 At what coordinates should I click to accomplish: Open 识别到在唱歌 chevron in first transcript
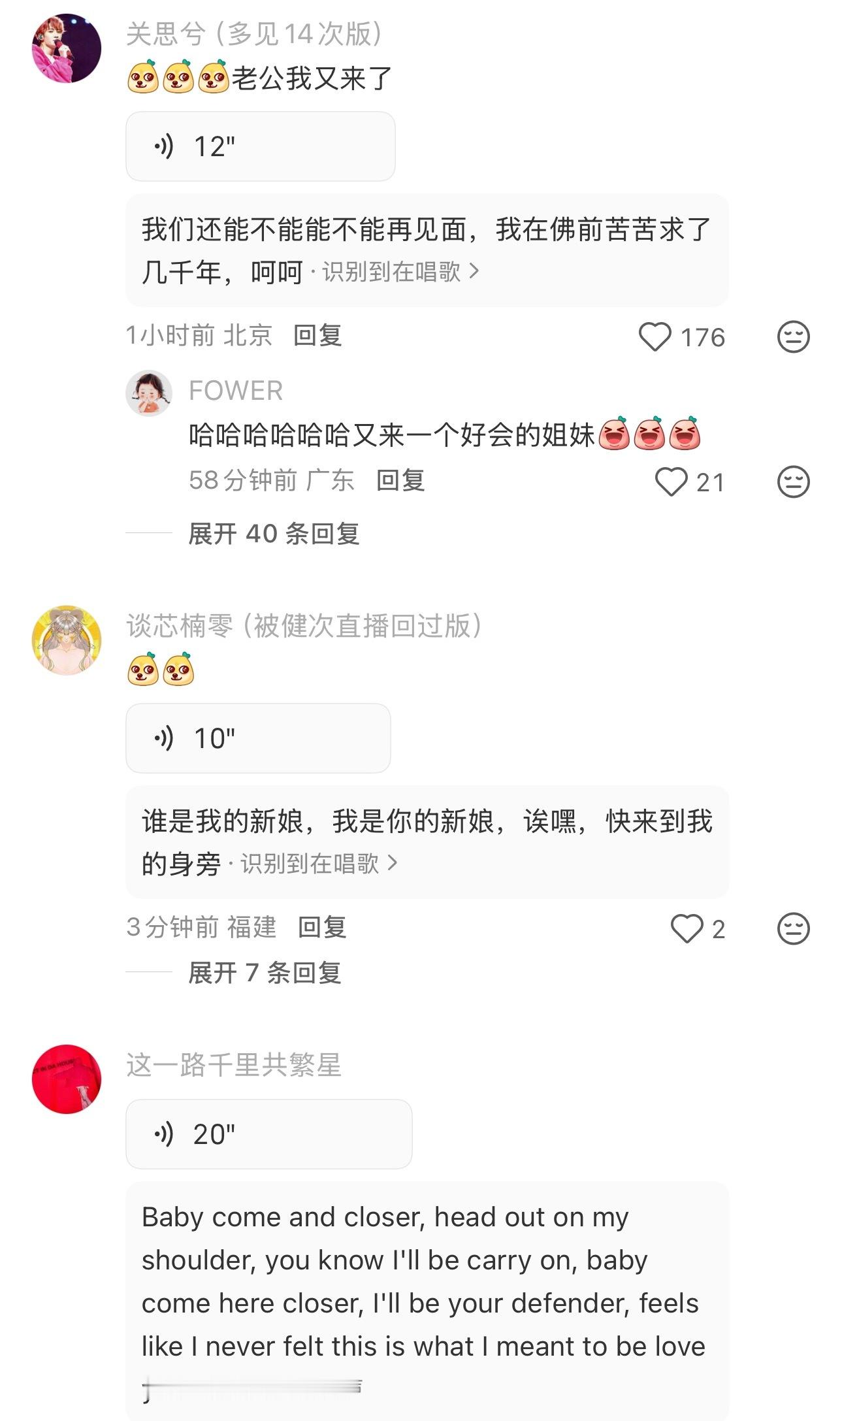click(474, 270)
